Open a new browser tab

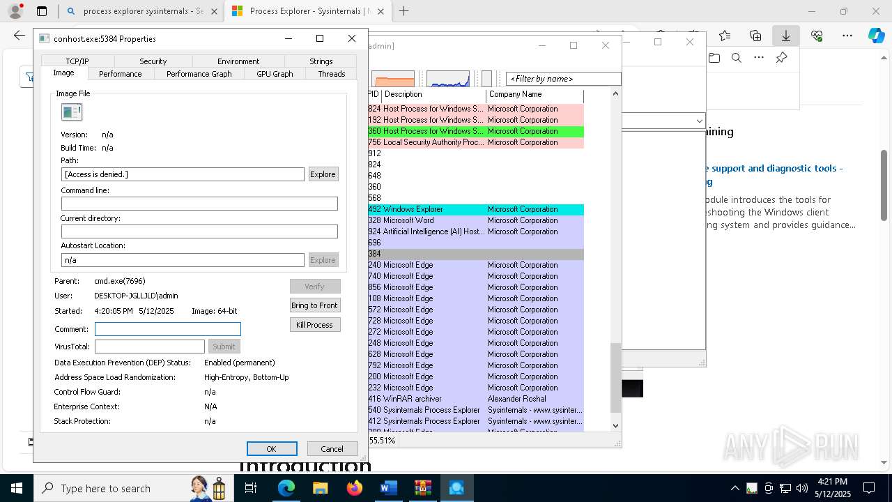(403, 11)
